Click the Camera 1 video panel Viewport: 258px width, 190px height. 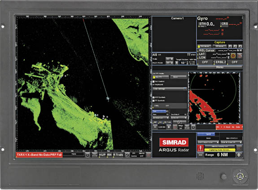click(174, 34)
